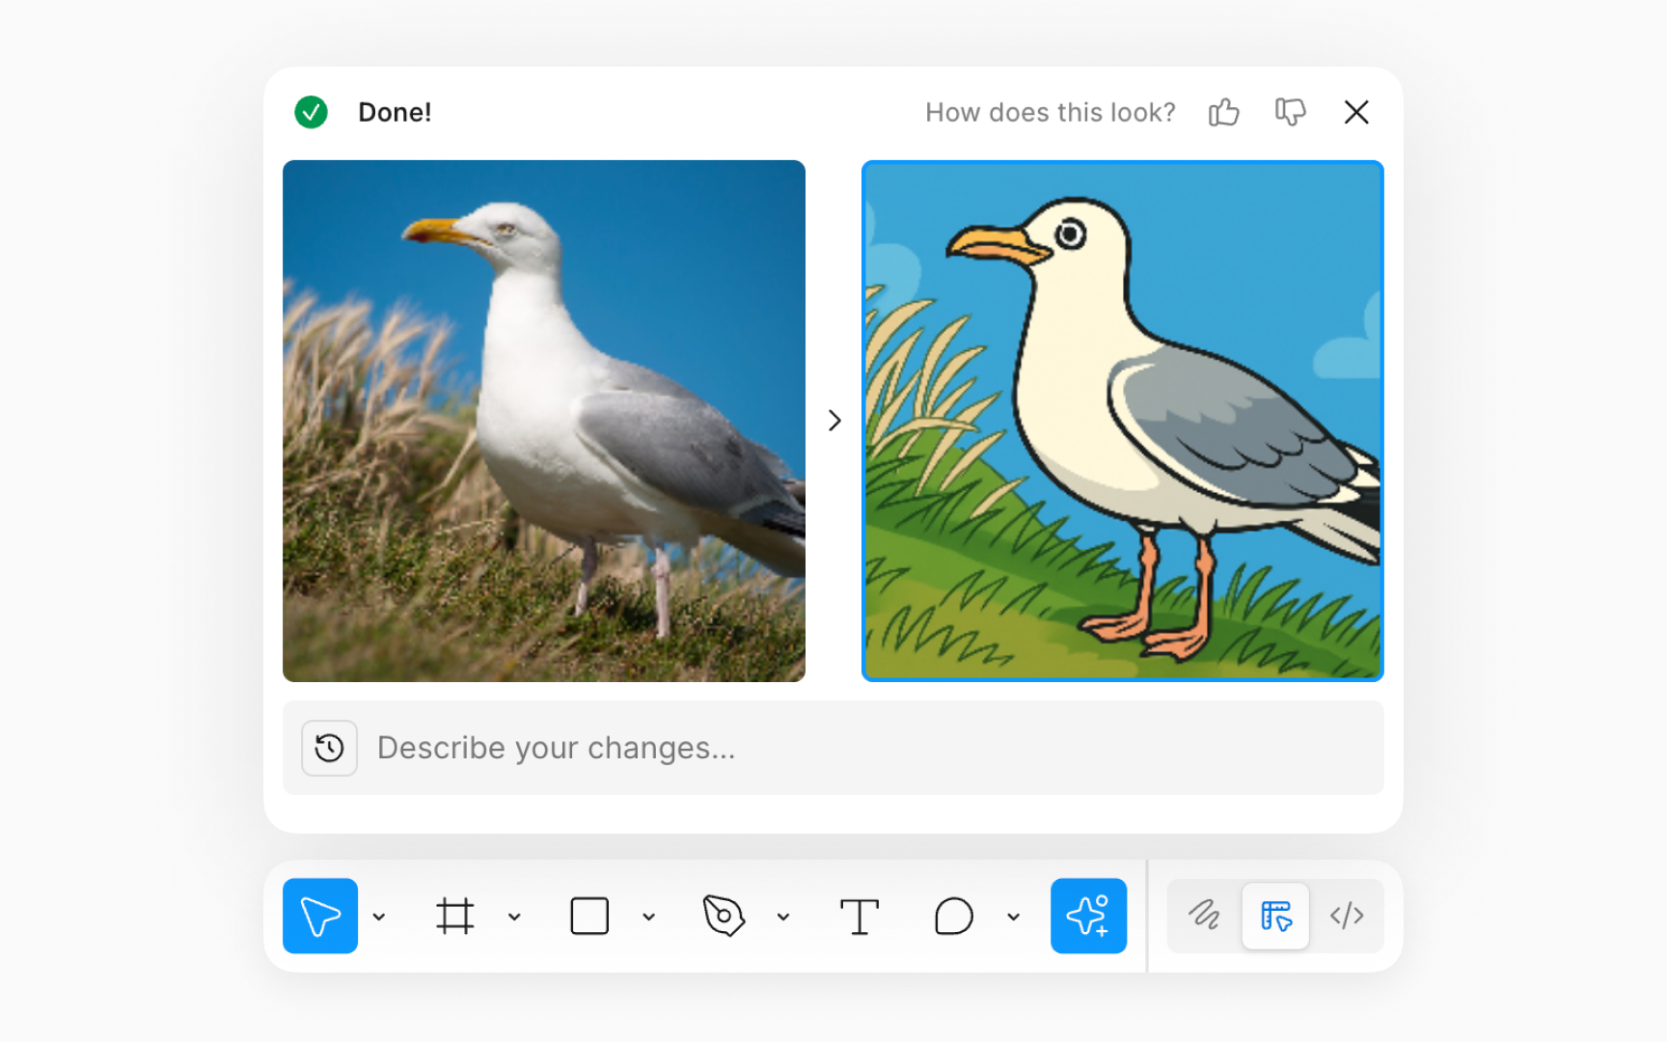Select the Move tool
Image resolution: width=1667 pixels, height=1042 pixels.
320,916
